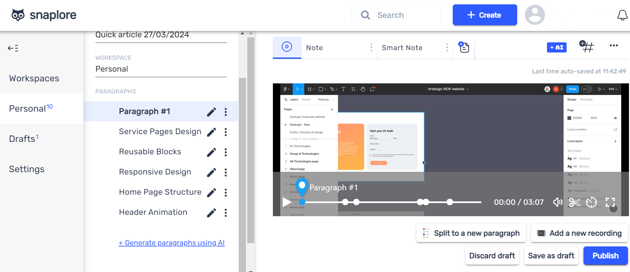Mute the video using the speaker icon
Image resolution: width=630 pixels, height=272 pixels.
pyautogui.click(x=558, y=202)
